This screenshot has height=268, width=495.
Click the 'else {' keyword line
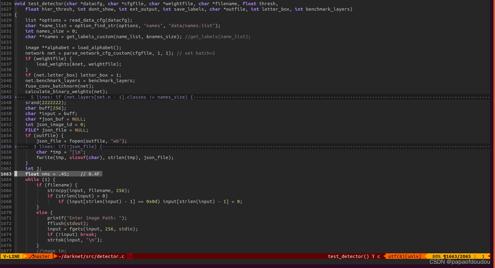[x=44, y=212]
